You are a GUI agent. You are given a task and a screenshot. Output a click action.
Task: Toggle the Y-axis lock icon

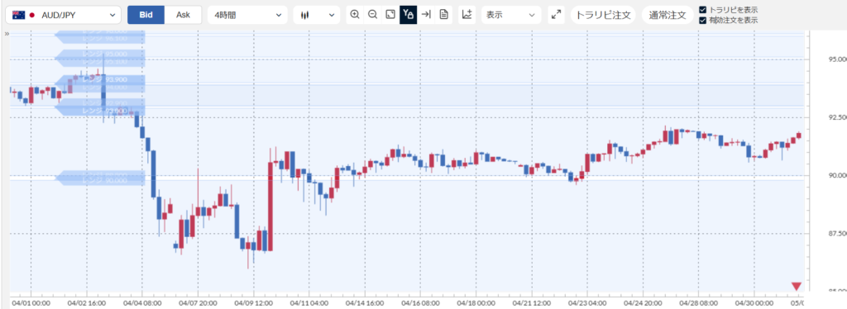point(408,15)
